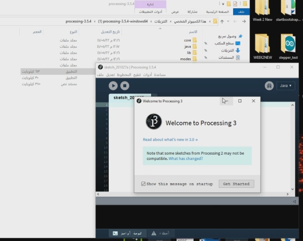The height and width of the screenshot is (241, 303).
Task: Unpin سطح المكتب from quick access
Action: [x=206, y=43]
